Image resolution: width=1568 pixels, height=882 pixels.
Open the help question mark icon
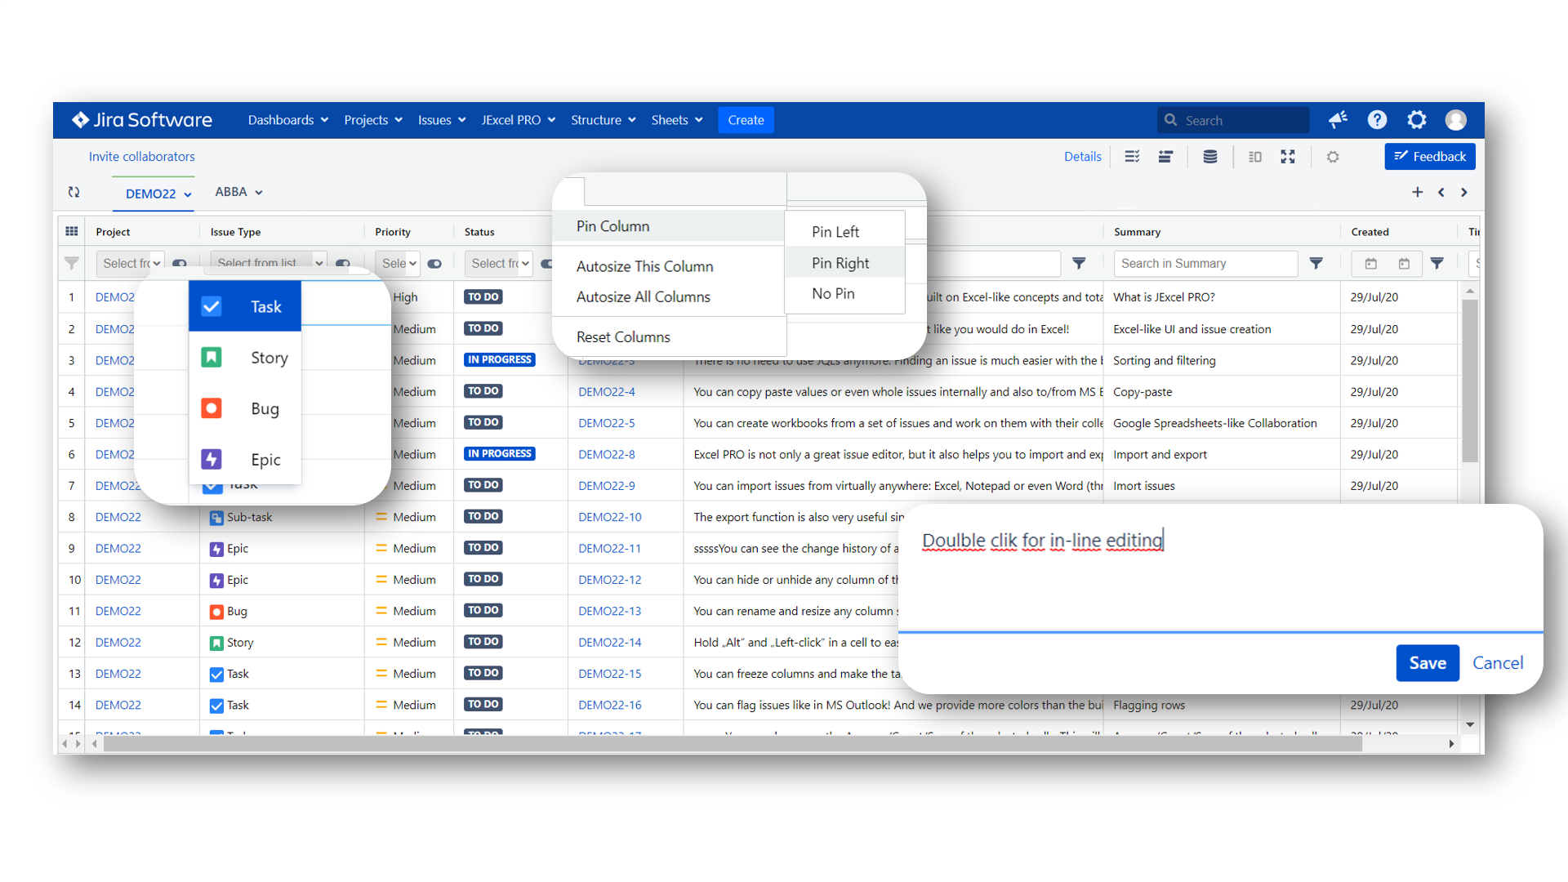click(1377, 120)
